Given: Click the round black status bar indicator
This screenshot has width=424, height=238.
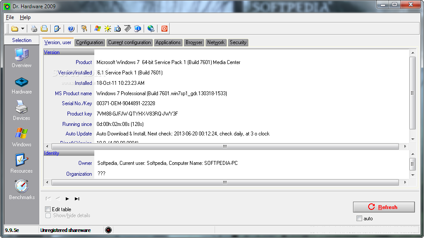Looking at the screenshot, I should [x=109, y=230].
